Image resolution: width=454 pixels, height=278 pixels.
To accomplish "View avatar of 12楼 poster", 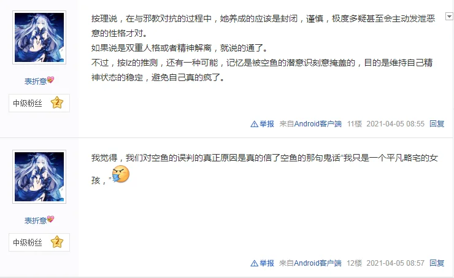I will coord(39,177).
